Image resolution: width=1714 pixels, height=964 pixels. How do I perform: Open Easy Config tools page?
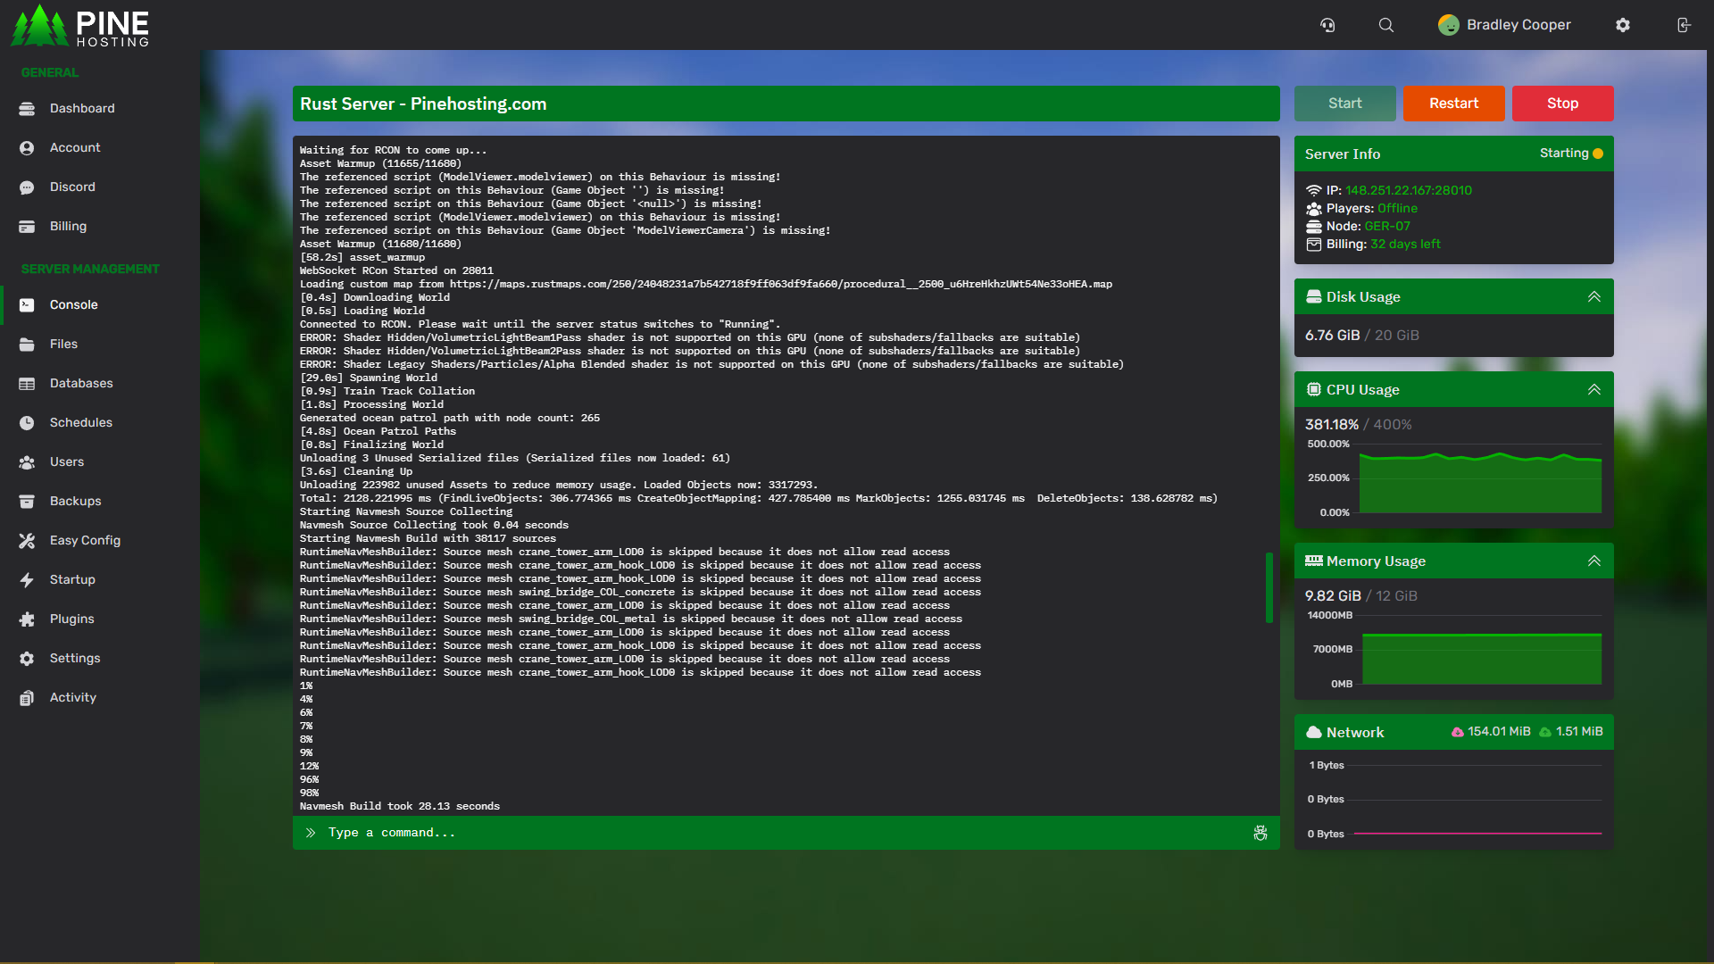pos(85,540)
